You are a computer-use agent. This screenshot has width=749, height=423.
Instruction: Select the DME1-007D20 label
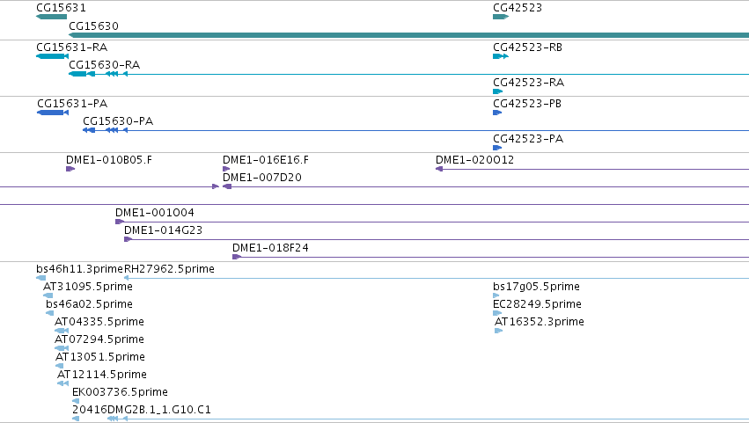(262, 178)
